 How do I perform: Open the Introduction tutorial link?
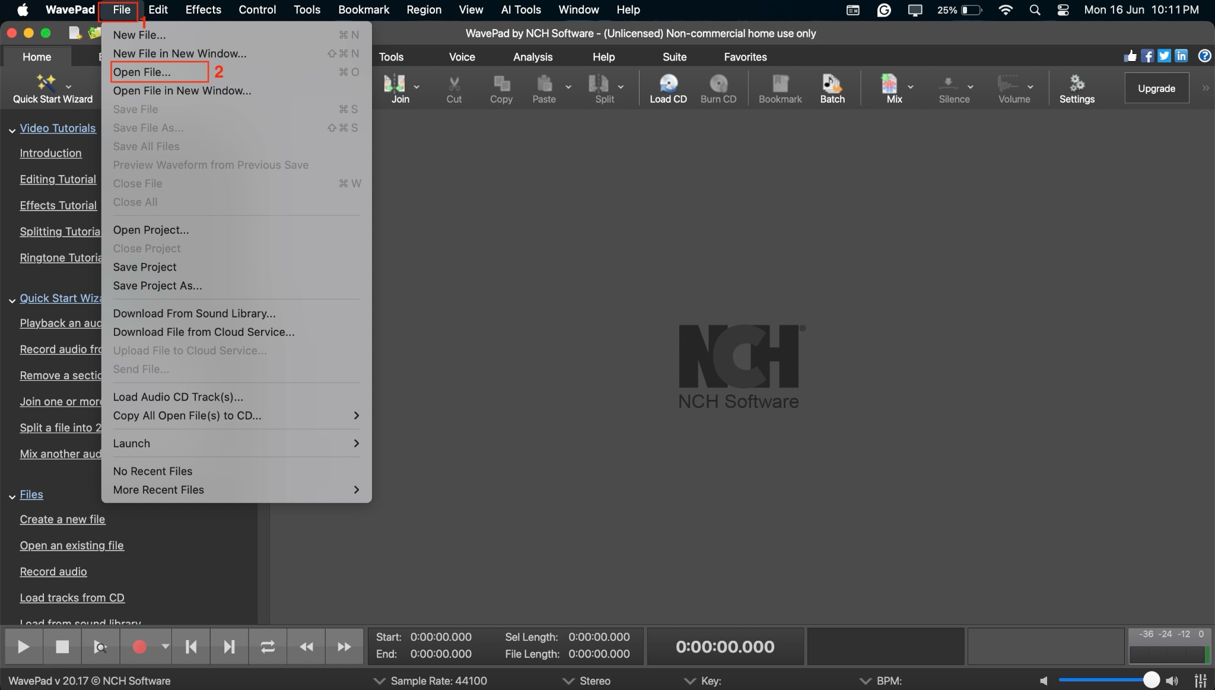(50, 153)
